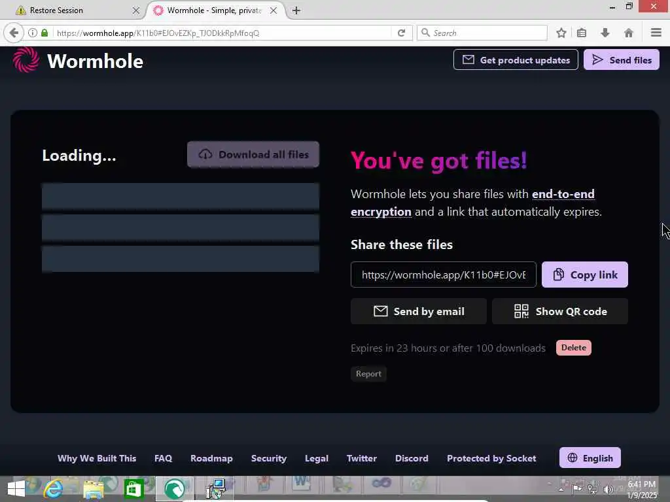Open the Roadmap footer link

click(211, 458)
